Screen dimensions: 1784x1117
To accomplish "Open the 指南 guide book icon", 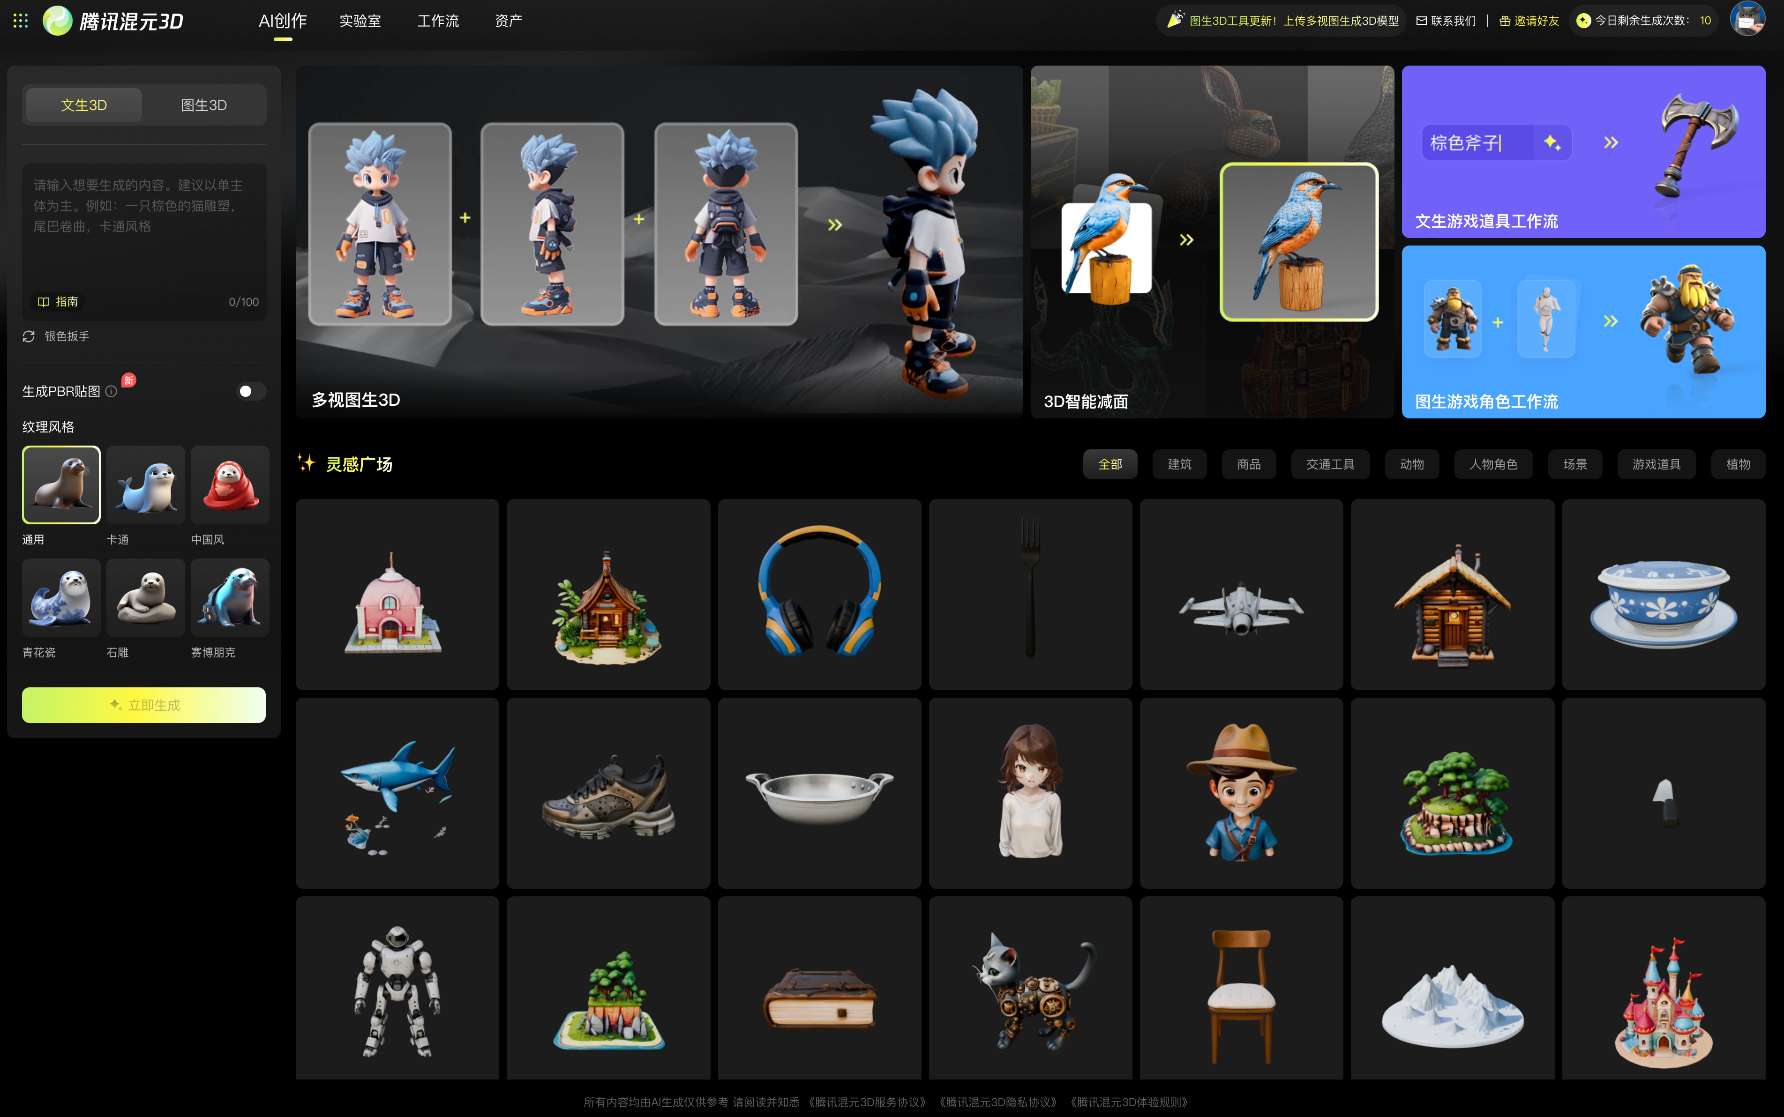I will pos(44,301).
